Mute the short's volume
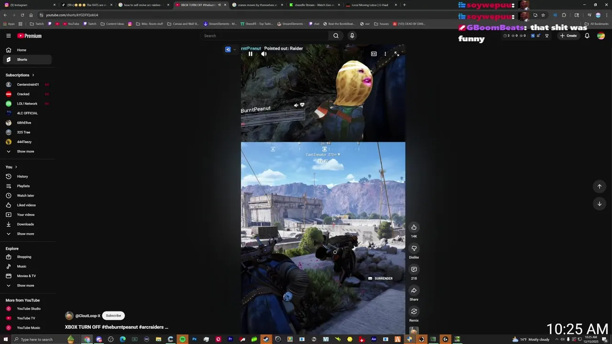This screenshot has height=344, width=612. pos(264,54)
